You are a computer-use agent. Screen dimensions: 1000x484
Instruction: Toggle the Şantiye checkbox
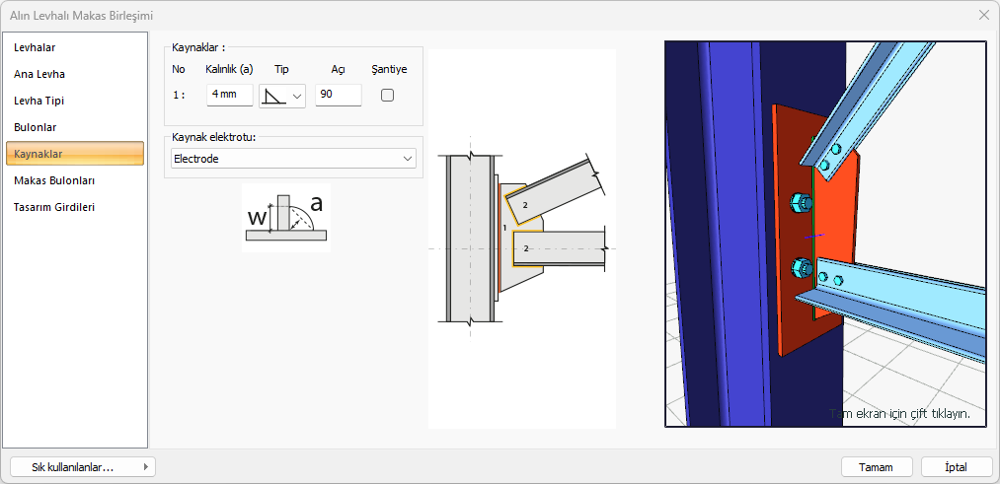[387, 95]
